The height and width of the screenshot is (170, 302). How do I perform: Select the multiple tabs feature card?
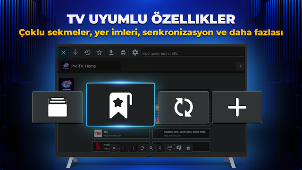58,107
